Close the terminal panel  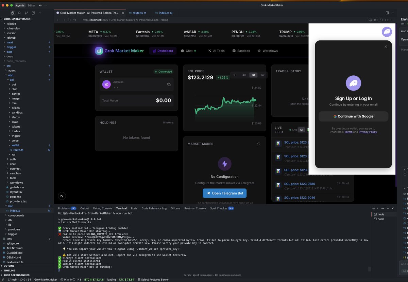[x=393, y=208]
